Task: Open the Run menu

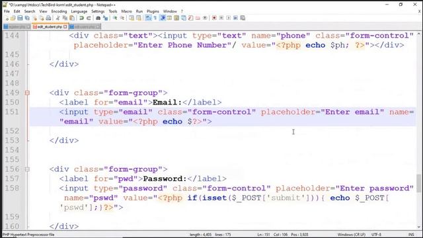Action: click(139, 11)
